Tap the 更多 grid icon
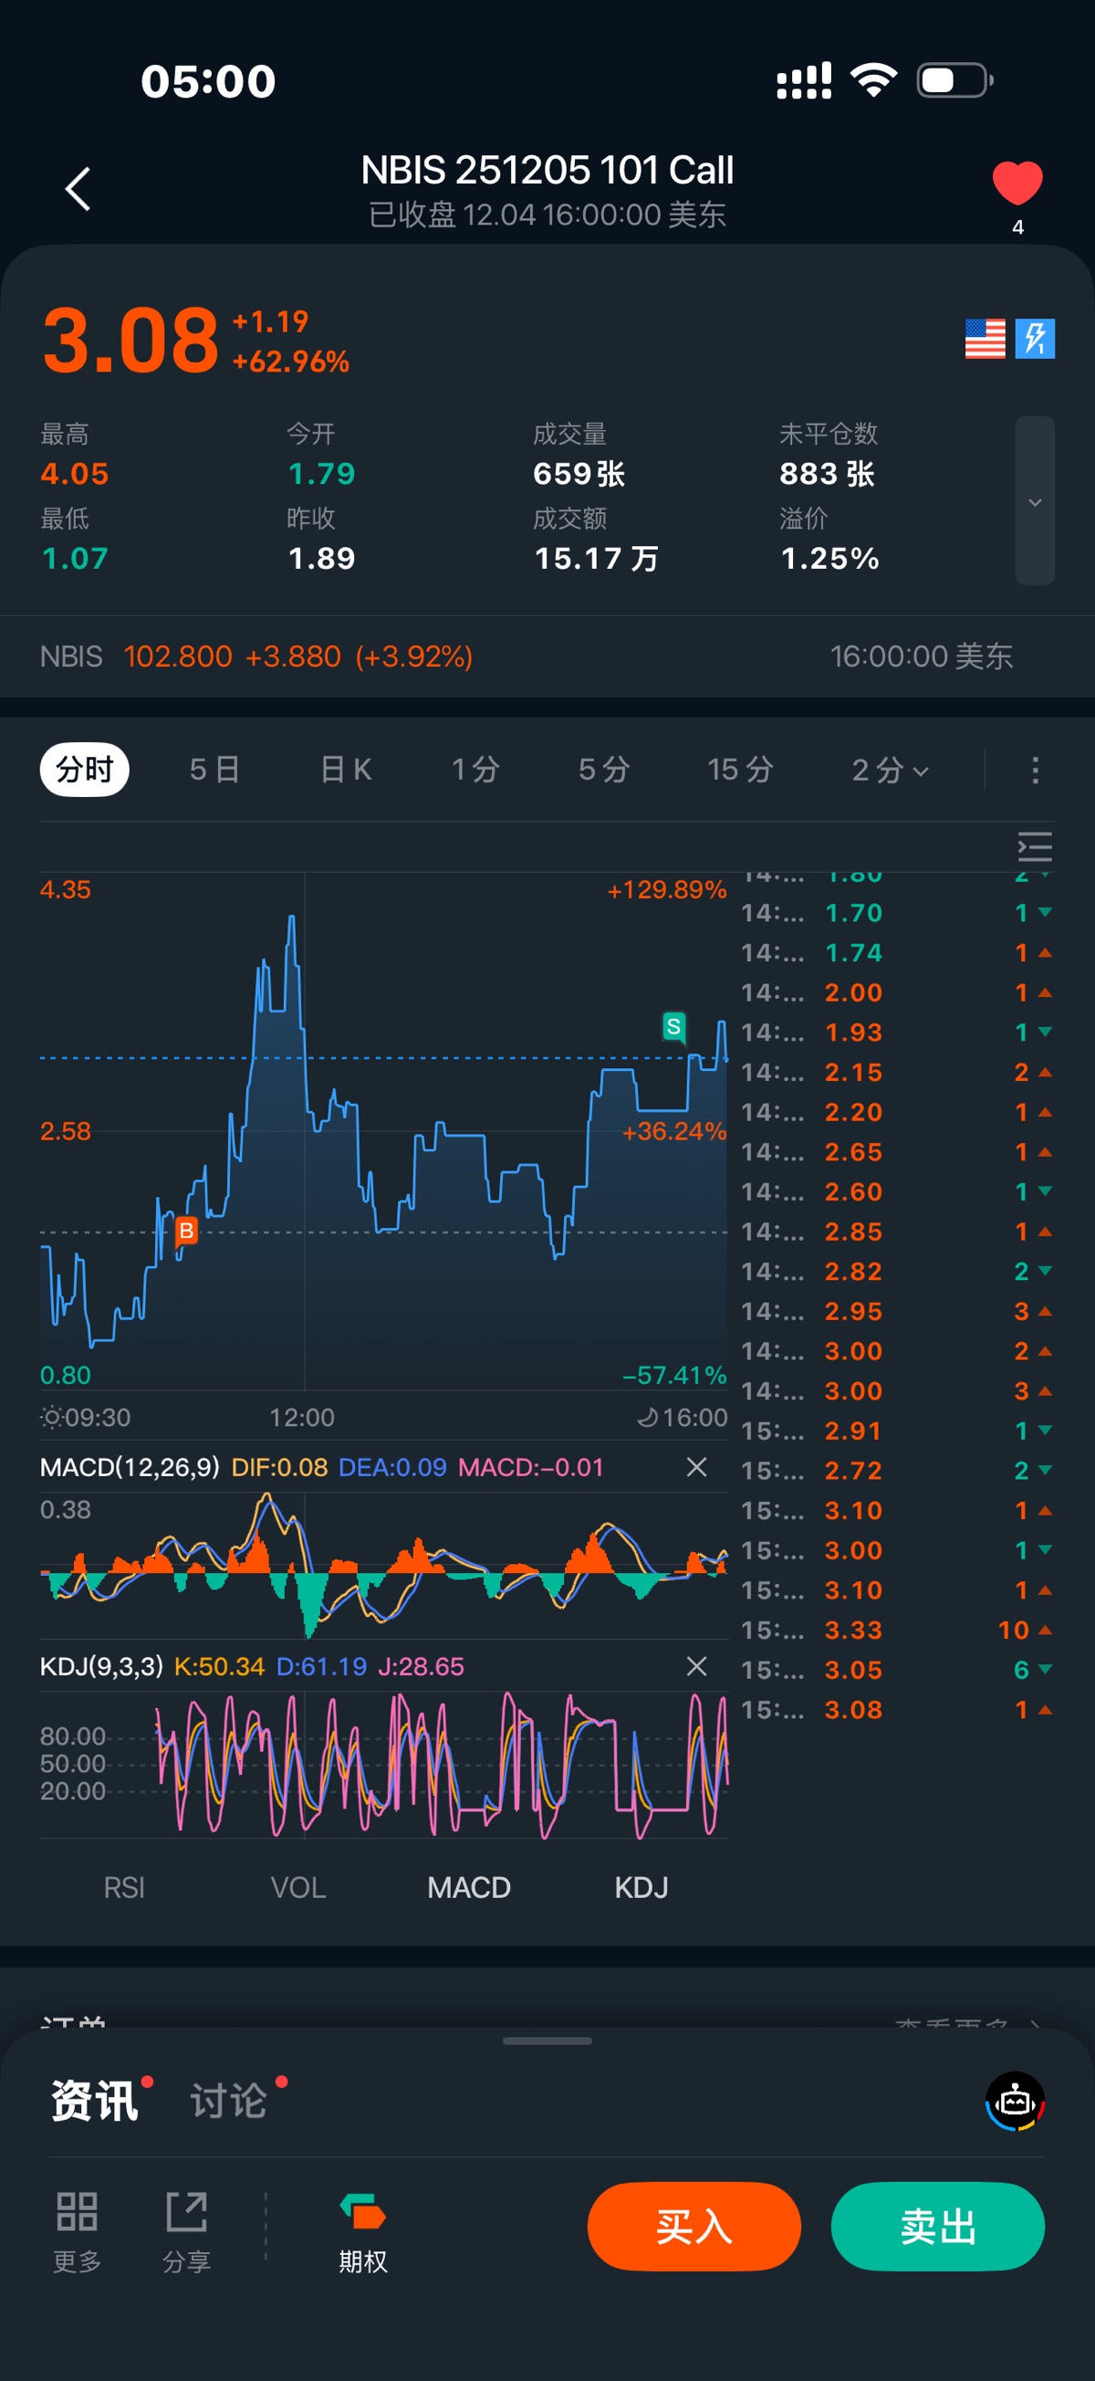1095x2381 pixels. point(77,2213)
